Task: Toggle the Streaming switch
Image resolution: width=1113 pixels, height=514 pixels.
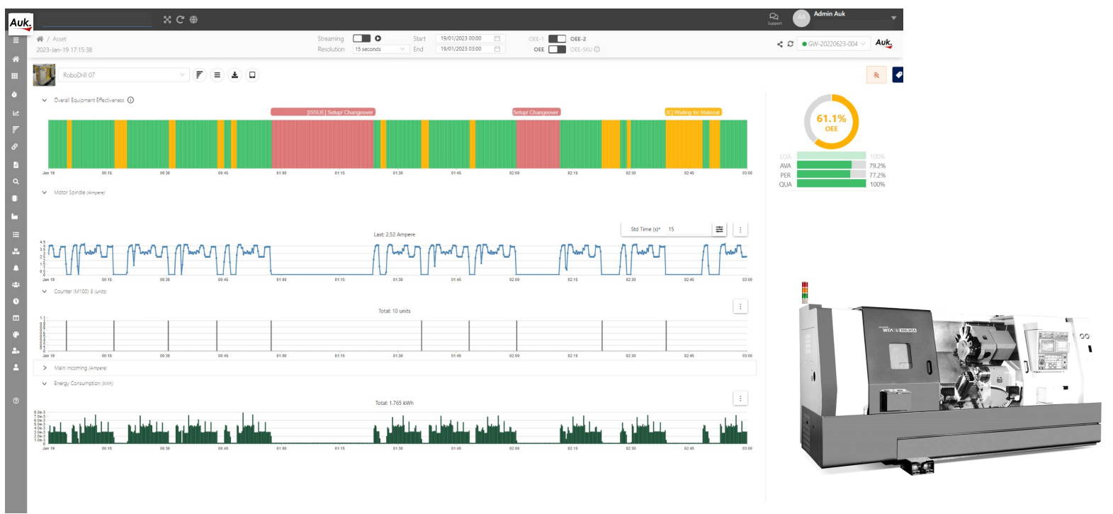Action: point(361,38)
